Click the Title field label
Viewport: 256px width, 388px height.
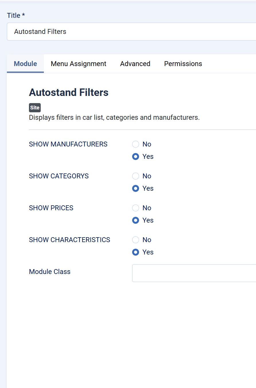[x=16, y=16]
